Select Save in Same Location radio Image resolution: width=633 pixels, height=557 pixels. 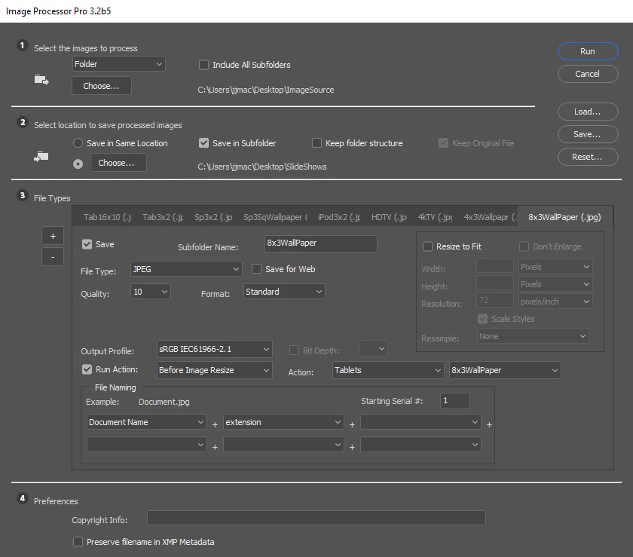(x=78, y=143)
